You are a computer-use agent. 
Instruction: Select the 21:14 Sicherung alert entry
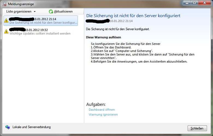click(41, 21)
